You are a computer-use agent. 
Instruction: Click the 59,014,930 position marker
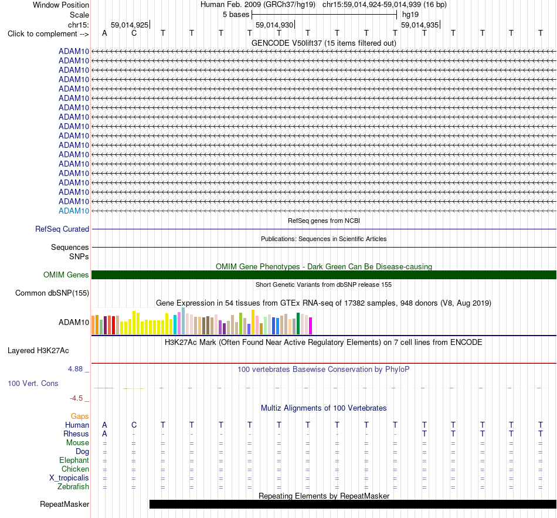pos(274,25)
